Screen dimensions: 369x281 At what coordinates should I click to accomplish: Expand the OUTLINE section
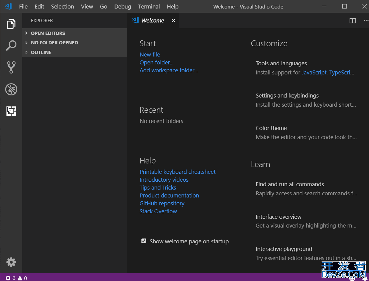click(x=75, y=52)
